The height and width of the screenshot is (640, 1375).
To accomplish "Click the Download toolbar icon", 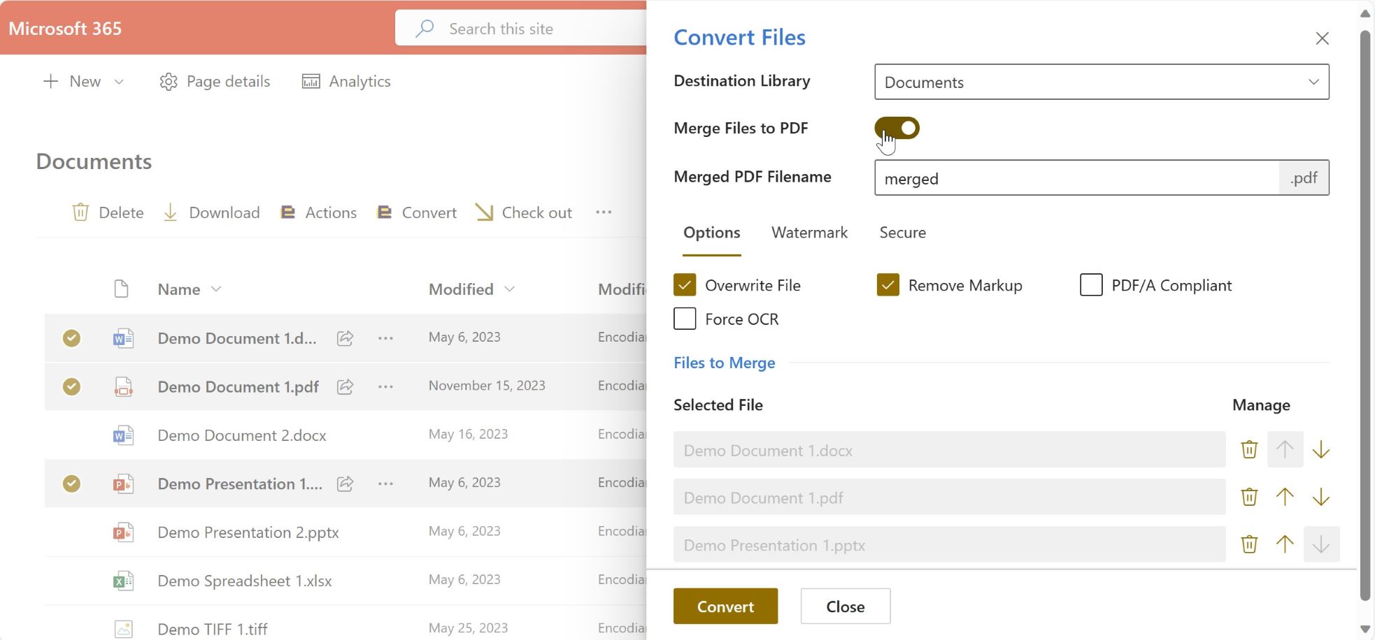I will tap(170, 212).
